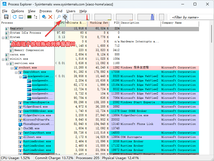Click the red X Kill Process icon
214x161 pixels.
(x=50, y=17)
